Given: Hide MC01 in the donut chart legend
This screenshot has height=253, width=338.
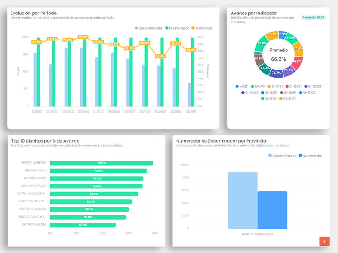Looking at the screenshot, I should [x=242, y=86].
